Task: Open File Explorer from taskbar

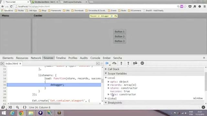Action: tap(31, 113)
